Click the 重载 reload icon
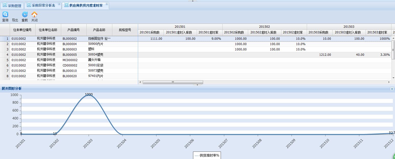Screen dimensions: 395x159 click(25, 15)
